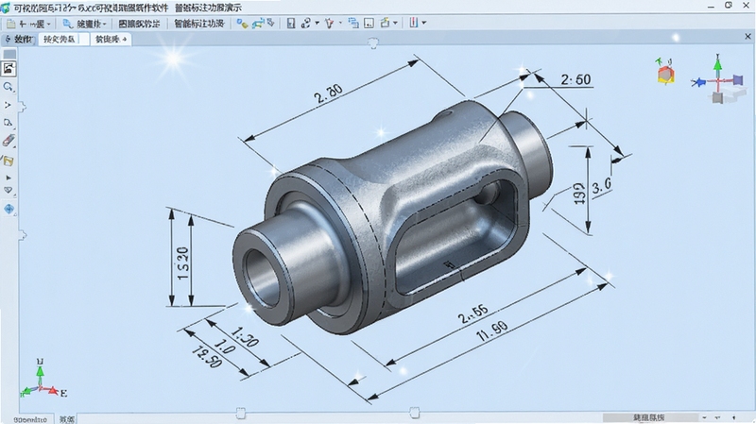Select the highlighted image tool in sidebar

[x=9, y=69]
